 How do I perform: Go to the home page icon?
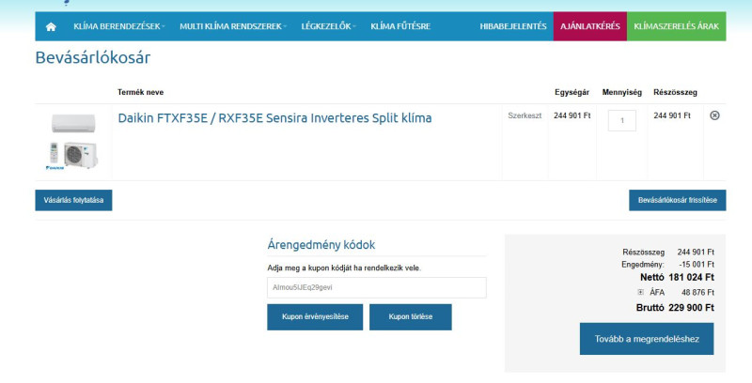coord(51,26)
